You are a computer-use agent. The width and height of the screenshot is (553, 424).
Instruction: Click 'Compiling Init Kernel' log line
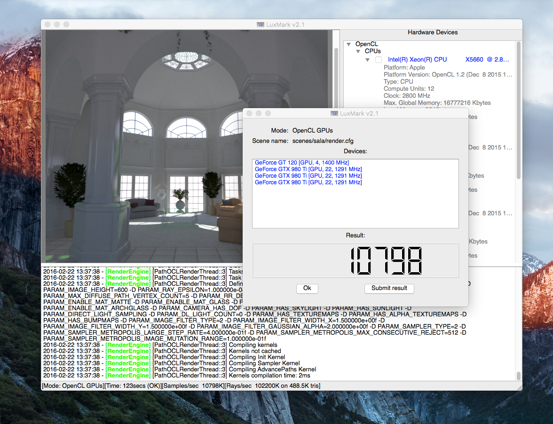tap(164, 357)
